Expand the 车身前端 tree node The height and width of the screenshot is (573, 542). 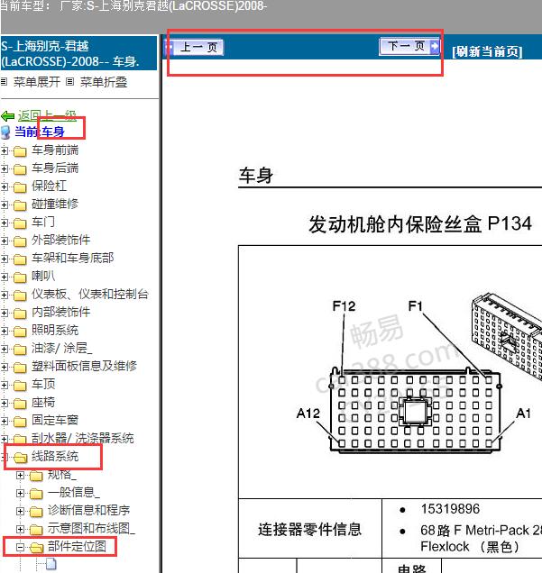pos(5,150)
